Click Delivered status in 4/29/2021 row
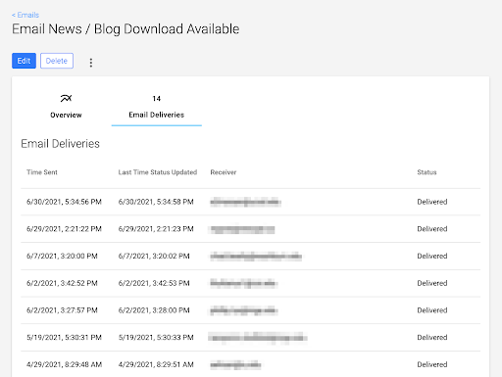502x377 pixels. pos(432,364)
